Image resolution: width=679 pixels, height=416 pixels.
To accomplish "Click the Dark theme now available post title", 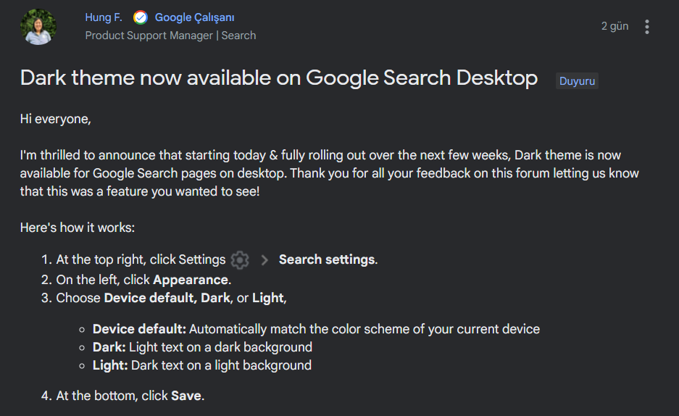I will [x=279, y=78].
